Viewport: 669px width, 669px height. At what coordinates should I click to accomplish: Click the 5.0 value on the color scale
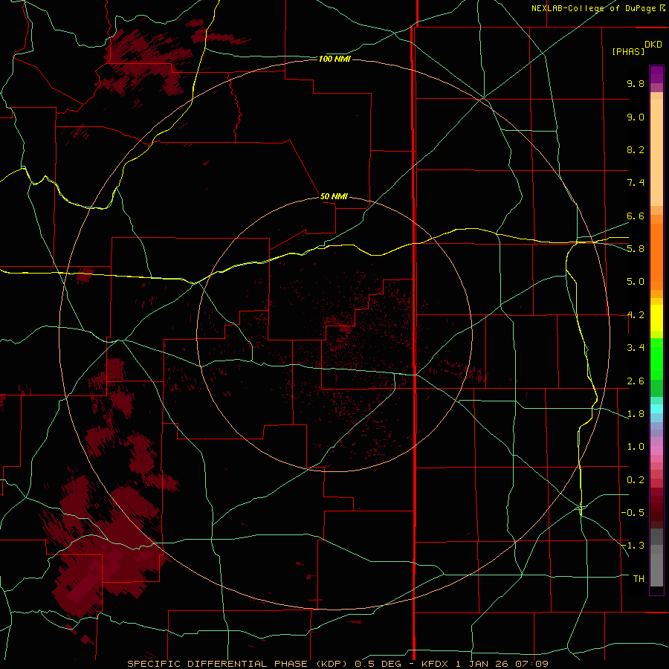point(636,282)
